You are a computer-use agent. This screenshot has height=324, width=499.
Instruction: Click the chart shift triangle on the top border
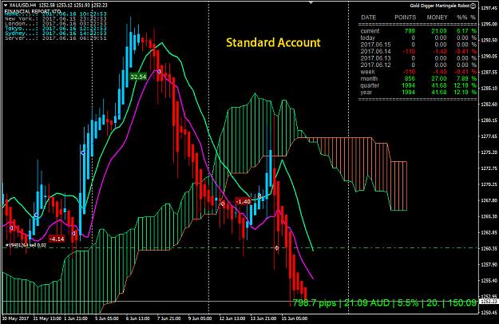pos(311,2)
